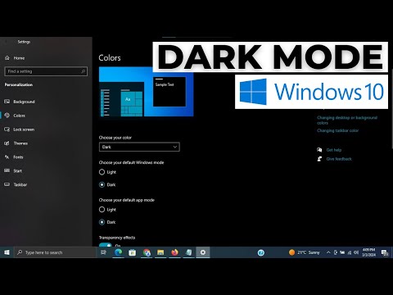Open 'Changing desktop or background colors' link

pyautogui.click(x=347, y=120)
